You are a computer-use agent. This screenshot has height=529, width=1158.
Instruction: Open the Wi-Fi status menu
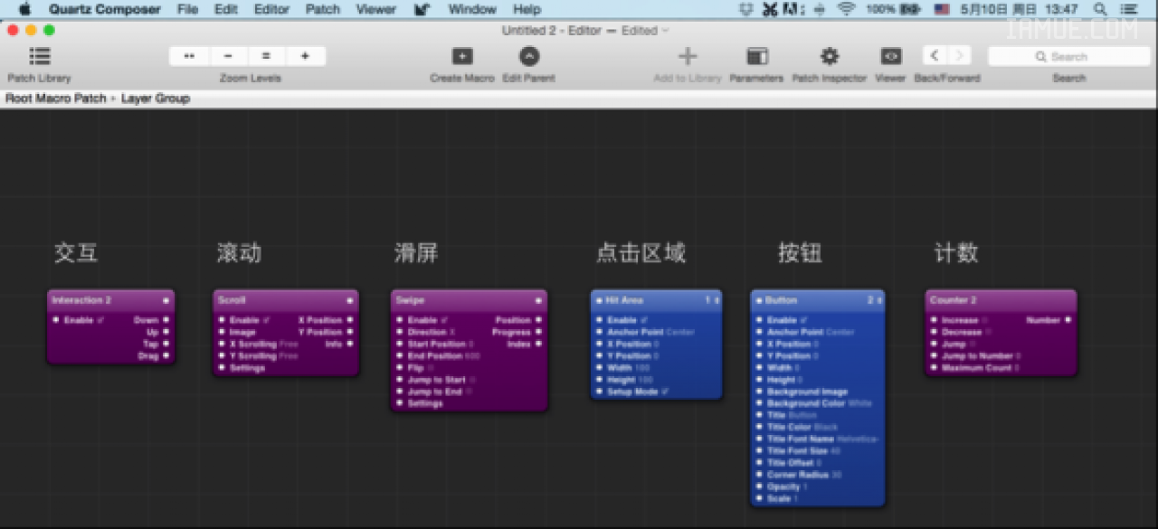pos(846,9)
